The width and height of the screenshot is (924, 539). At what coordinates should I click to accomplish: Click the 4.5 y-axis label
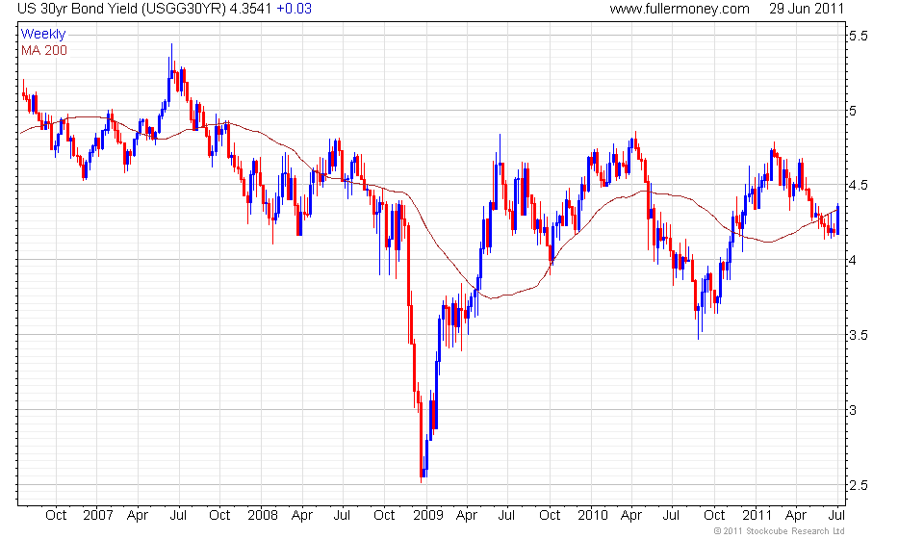(858, 186)
